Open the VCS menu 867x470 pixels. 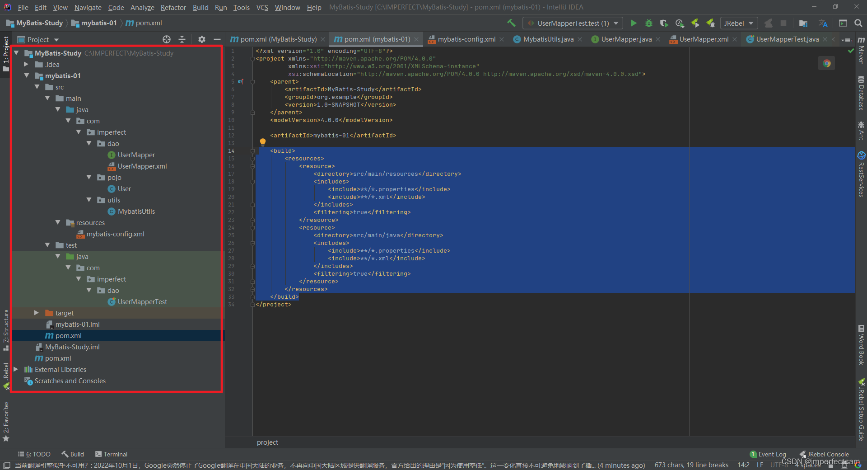click(262, 7)
